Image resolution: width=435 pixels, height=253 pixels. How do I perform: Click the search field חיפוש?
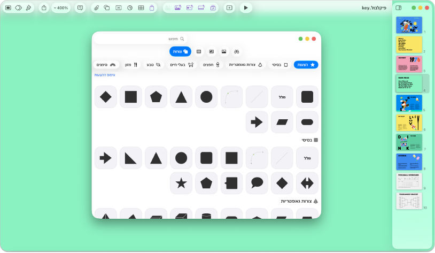point(141,39)
